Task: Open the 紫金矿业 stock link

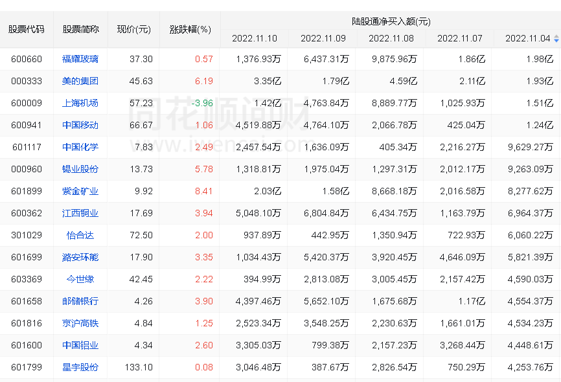Action: 80,192
